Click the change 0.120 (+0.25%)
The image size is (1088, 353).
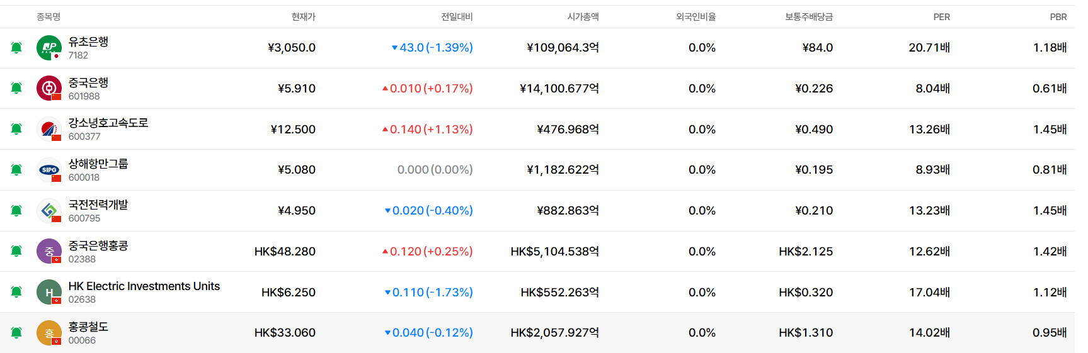[x=428, y=251]
